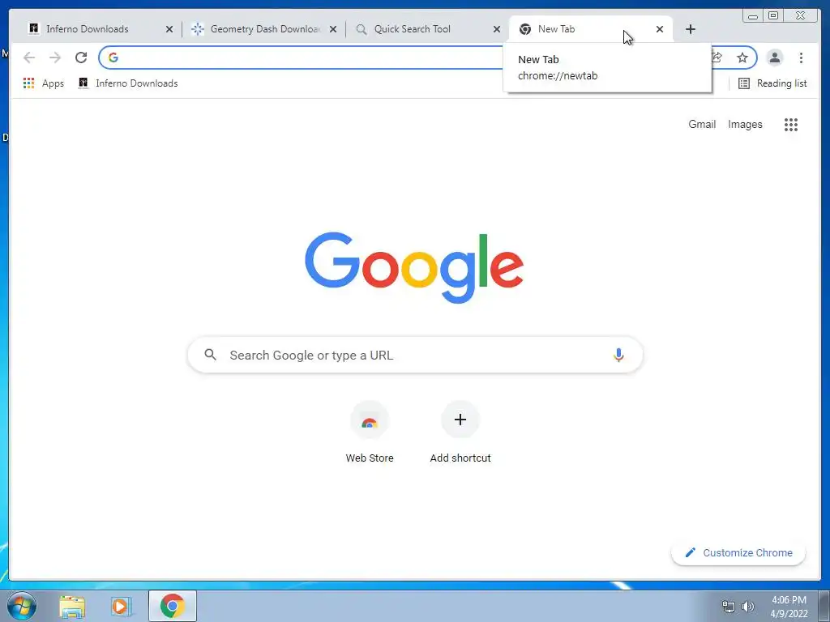Click the forward navigation arrow
Viewport: 830px width, 622px height.
pos(55,58)
